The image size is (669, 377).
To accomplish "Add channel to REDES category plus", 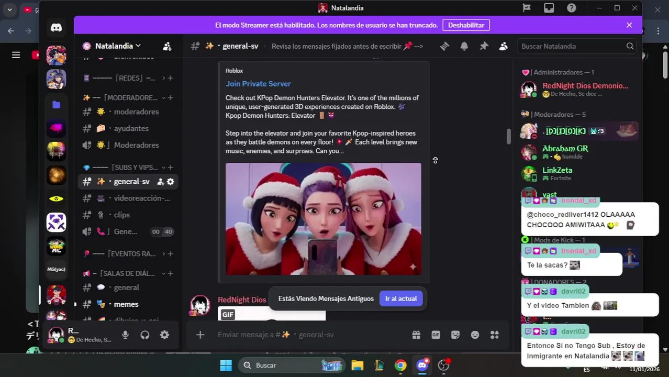I will click(171, 78).
